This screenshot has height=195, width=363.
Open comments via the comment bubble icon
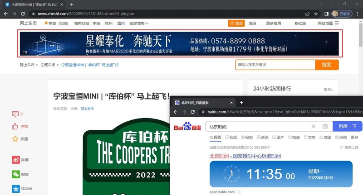(x=15, y=114)
